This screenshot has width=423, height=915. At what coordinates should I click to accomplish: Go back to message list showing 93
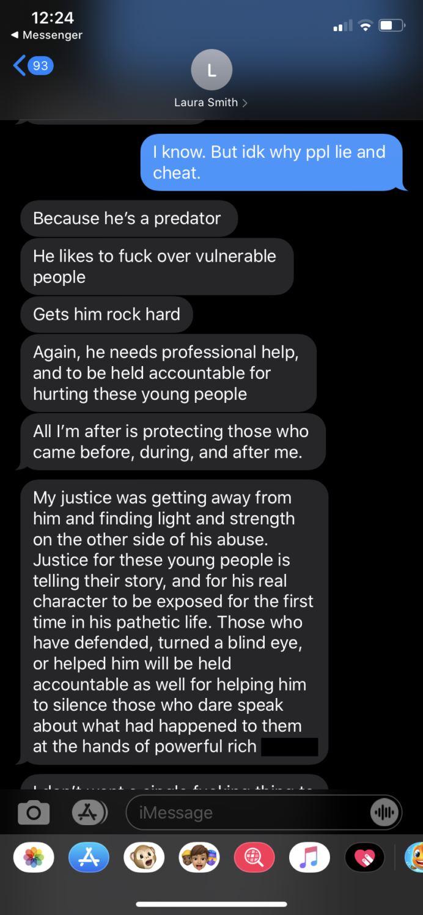coord(33,65)
